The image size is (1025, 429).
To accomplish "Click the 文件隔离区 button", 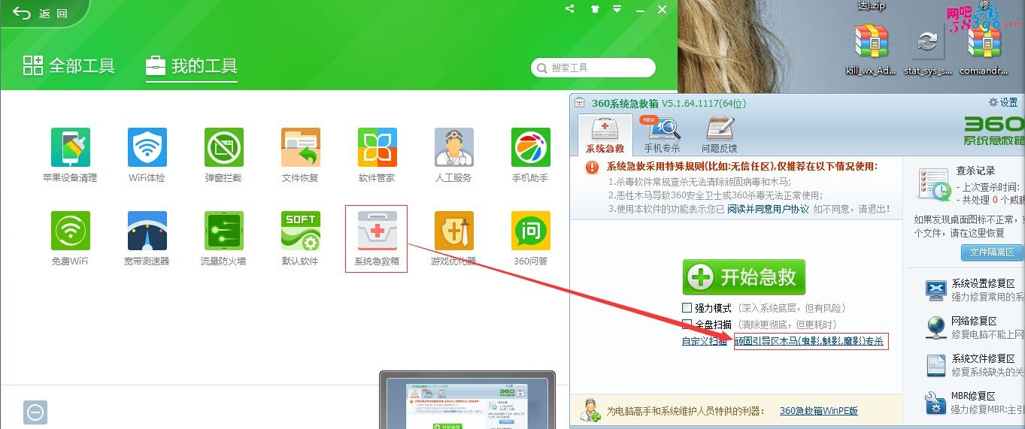I will click(992, 252).
